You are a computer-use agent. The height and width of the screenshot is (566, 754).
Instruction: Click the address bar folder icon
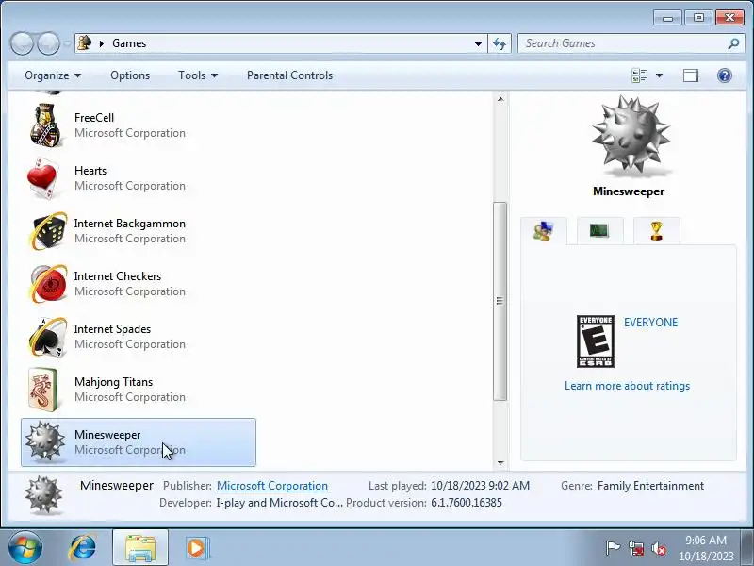point(86,43)
